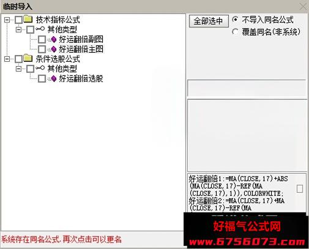Select 不导入同名公式 radio option
The width and height of the screenshot is (309, 249).
(235, 20)
